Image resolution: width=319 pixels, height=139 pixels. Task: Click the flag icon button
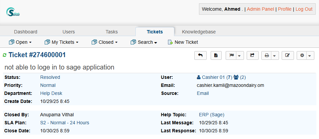pos(231,55)
